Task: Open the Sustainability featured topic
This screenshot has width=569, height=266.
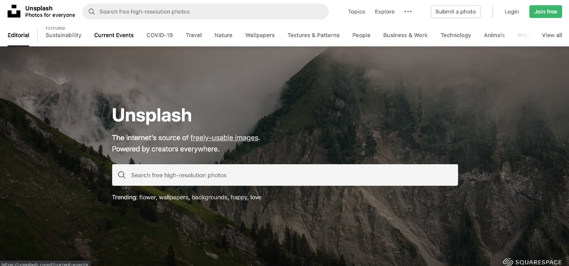Action: [64, 35]
